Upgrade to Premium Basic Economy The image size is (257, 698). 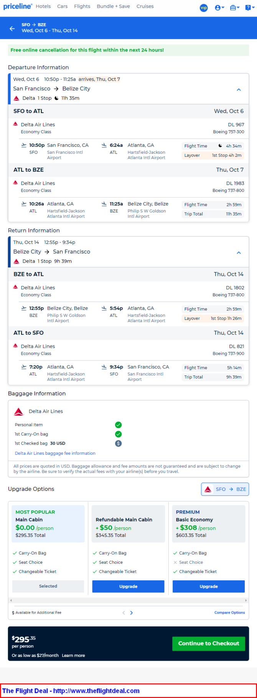point(209,586)
